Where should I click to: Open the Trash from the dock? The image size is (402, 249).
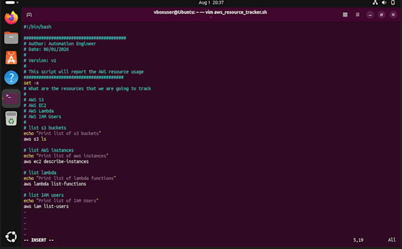click(x=11, y=119)
